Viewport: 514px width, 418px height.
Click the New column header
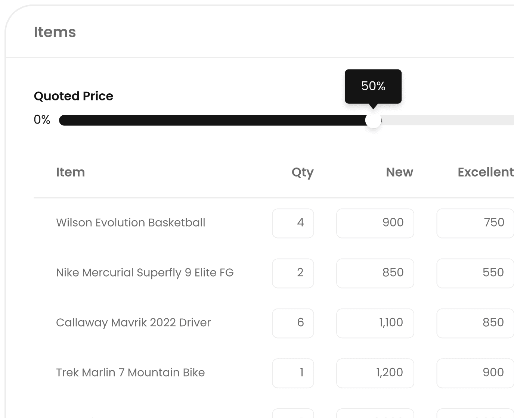click(400, 172)
